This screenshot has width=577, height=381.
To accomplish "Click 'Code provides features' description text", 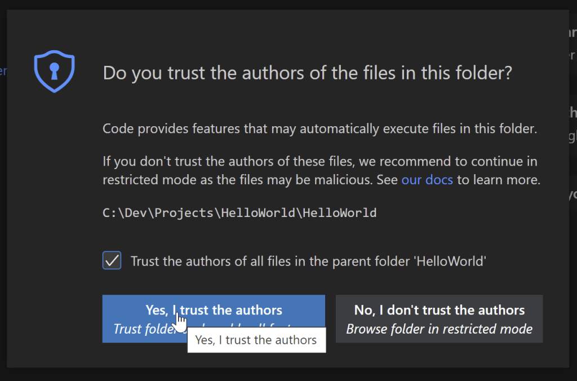I will [319, 129].
